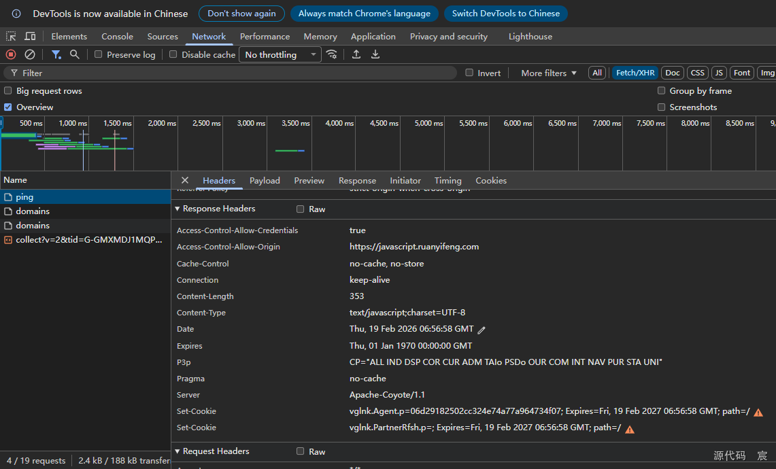Image resolution: width=776 pixels, height=469 pixels.
Task: Open the No throttling dropdown
Action: (280, 54)
